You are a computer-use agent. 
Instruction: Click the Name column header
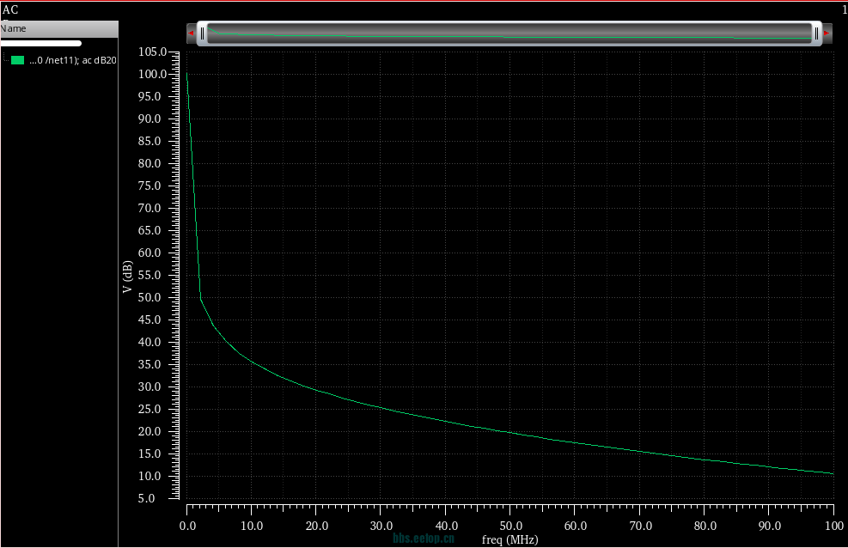pyautogui.click(x=14, y=28)
